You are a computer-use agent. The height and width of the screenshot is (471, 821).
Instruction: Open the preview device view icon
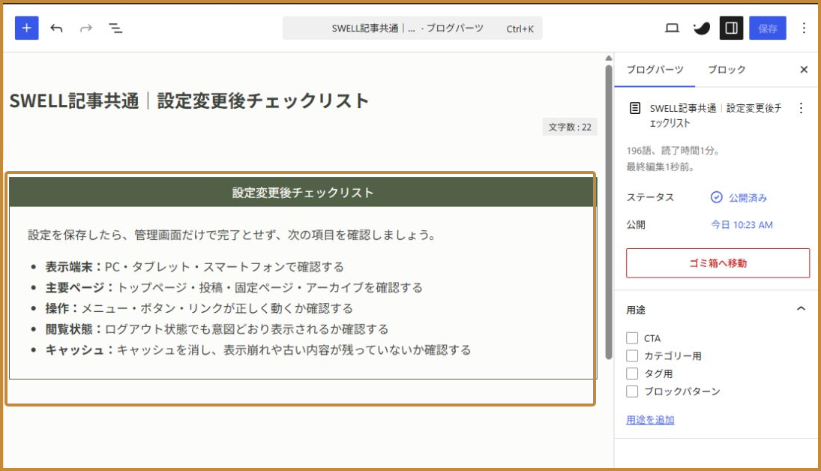click(673, 28)
